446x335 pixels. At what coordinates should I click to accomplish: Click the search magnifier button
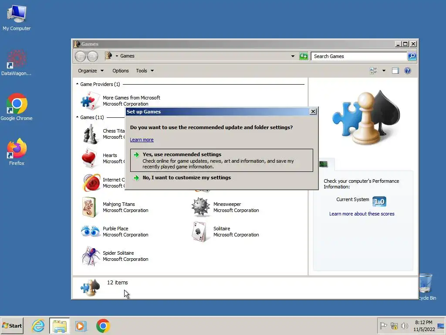[412, 56]
